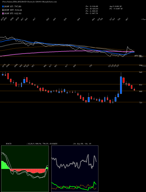146x192 pixels.
Task: Select the 'DOW PT: 812.85' legend text
Action: tap(13, 13)
